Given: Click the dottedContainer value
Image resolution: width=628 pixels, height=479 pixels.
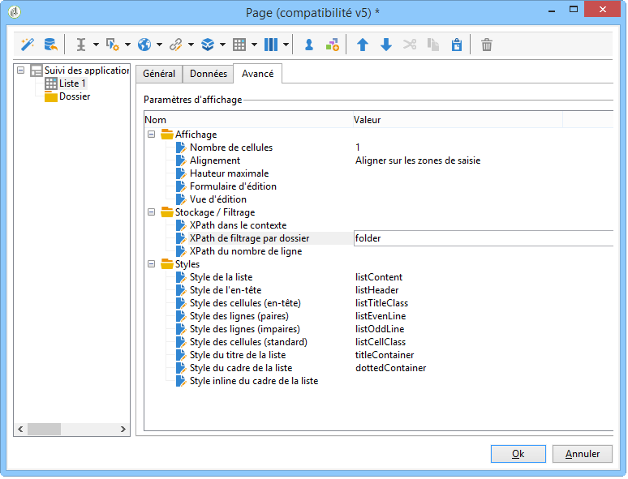Looking at the screenshot, I should click(x=390, y=368).
